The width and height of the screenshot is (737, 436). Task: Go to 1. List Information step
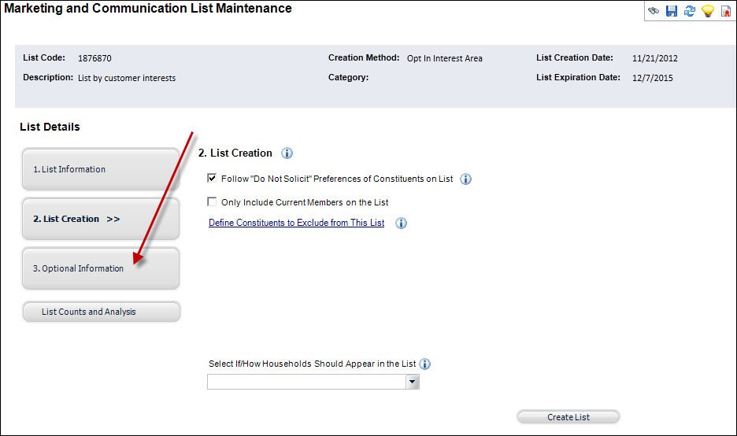click(101, 169)
